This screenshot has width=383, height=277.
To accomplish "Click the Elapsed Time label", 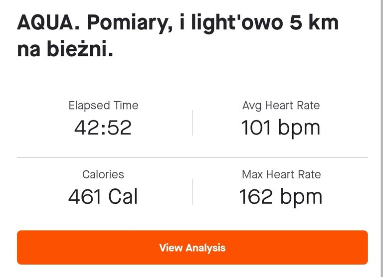I will 103,106.
